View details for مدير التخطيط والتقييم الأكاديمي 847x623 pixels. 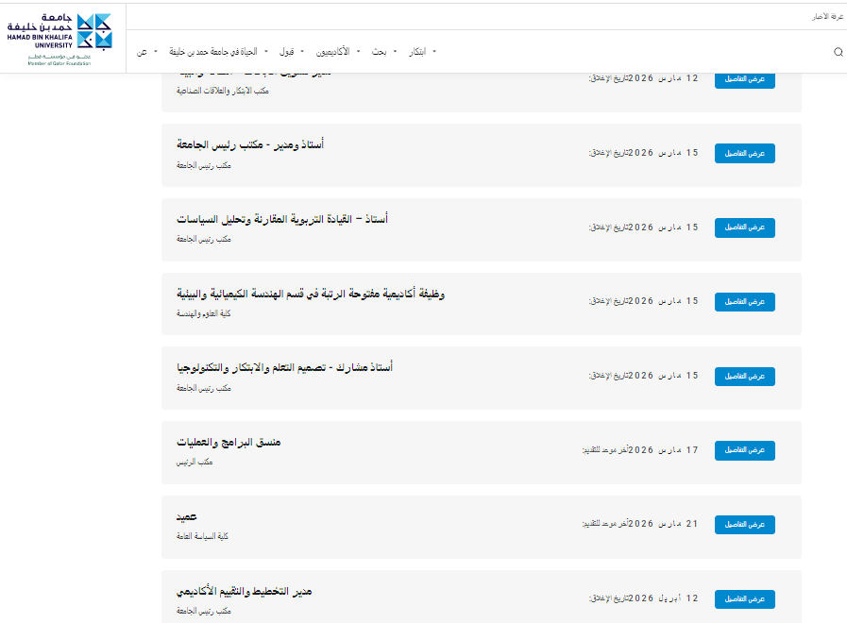point(744,598)
